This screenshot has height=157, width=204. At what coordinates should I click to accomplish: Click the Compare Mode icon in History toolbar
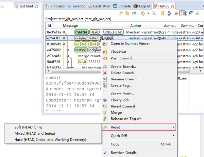tap(191, 13)
